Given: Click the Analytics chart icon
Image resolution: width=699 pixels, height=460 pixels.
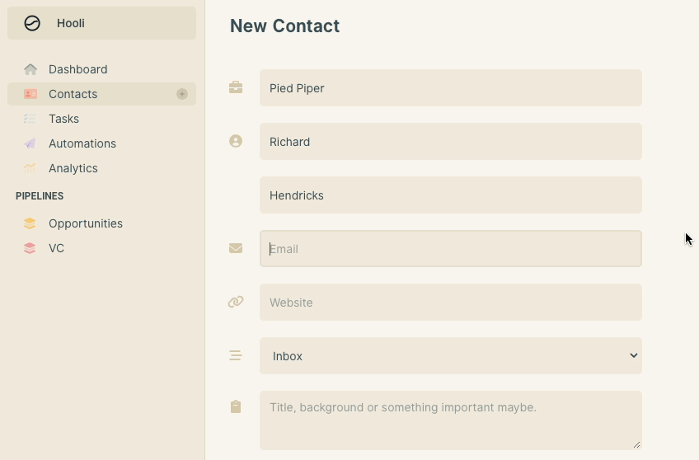Looking at the screenshot, I should point(30,168).
